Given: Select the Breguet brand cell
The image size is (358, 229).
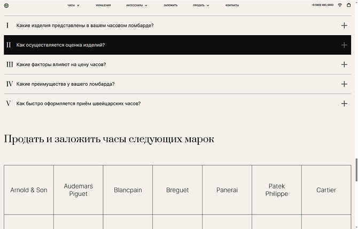Looking at the screenshot, I should pos(177,190).
